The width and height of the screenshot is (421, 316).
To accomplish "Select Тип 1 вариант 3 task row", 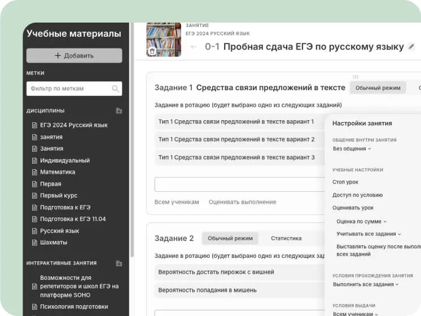I will coord(239,157).
